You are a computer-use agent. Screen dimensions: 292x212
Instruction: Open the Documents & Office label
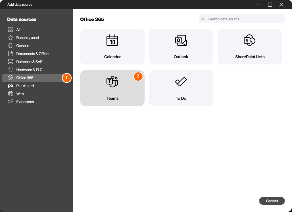(32, 54)
